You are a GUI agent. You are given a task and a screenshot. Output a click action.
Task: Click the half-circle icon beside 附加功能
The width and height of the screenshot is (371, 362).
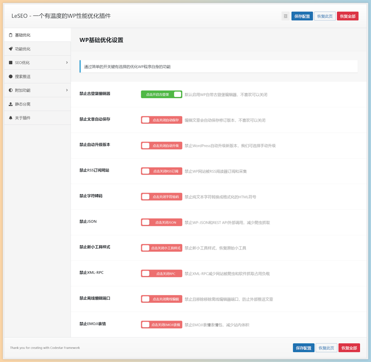10,90
